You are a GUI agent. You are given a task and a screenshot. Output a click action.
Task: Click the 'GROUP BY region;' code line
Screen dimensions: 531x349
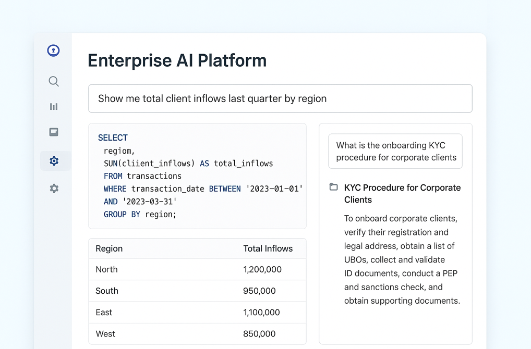140,214
